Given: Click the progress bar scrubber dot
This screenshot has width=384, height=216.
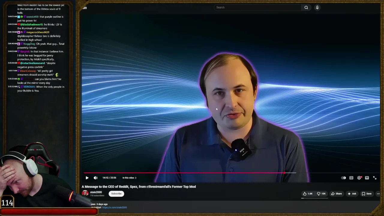Looking at the screenshot, I should click(284, 173).
